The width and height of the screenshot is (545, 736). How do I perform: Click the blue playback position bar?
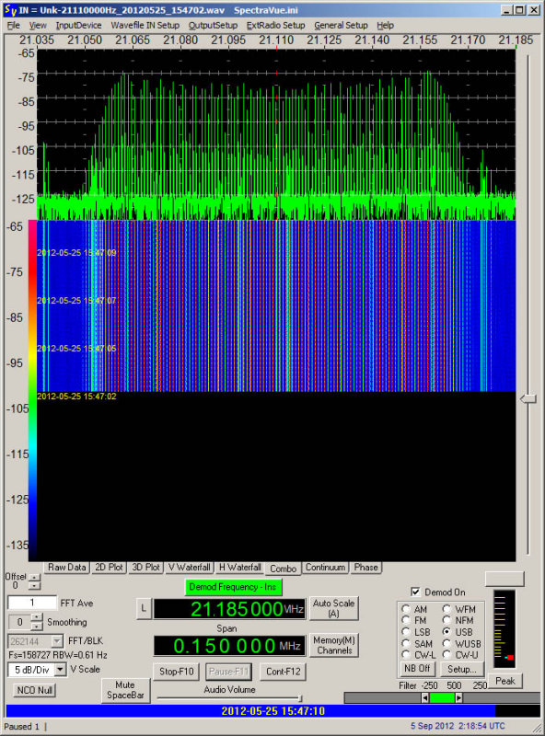point(250,710)
